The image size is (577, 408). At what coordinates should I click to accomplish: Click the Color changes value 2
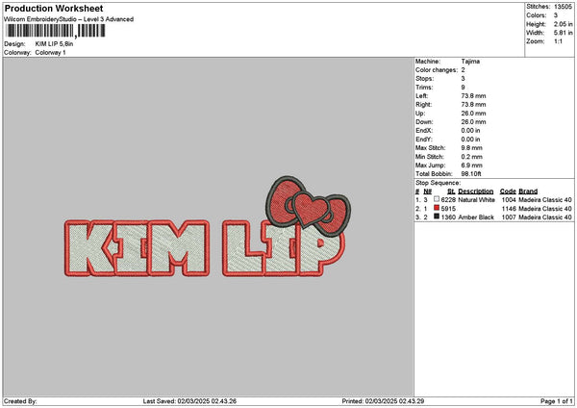pyautogui.click(x=463, y=70)
